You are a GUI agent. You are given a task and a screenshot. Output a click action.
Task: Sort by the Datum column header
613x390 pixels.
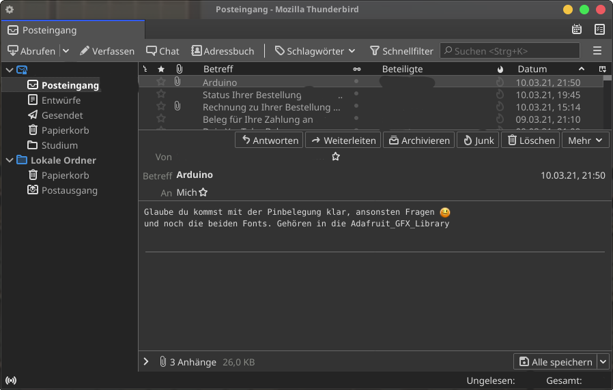point(532,69)
